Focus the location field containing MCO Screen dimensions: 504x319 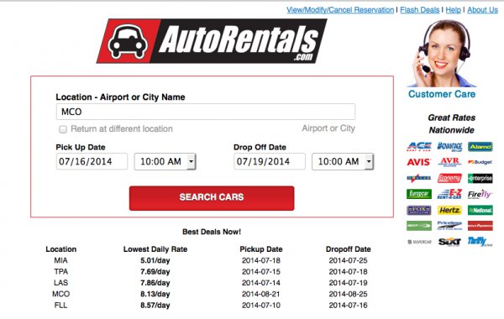206,112
